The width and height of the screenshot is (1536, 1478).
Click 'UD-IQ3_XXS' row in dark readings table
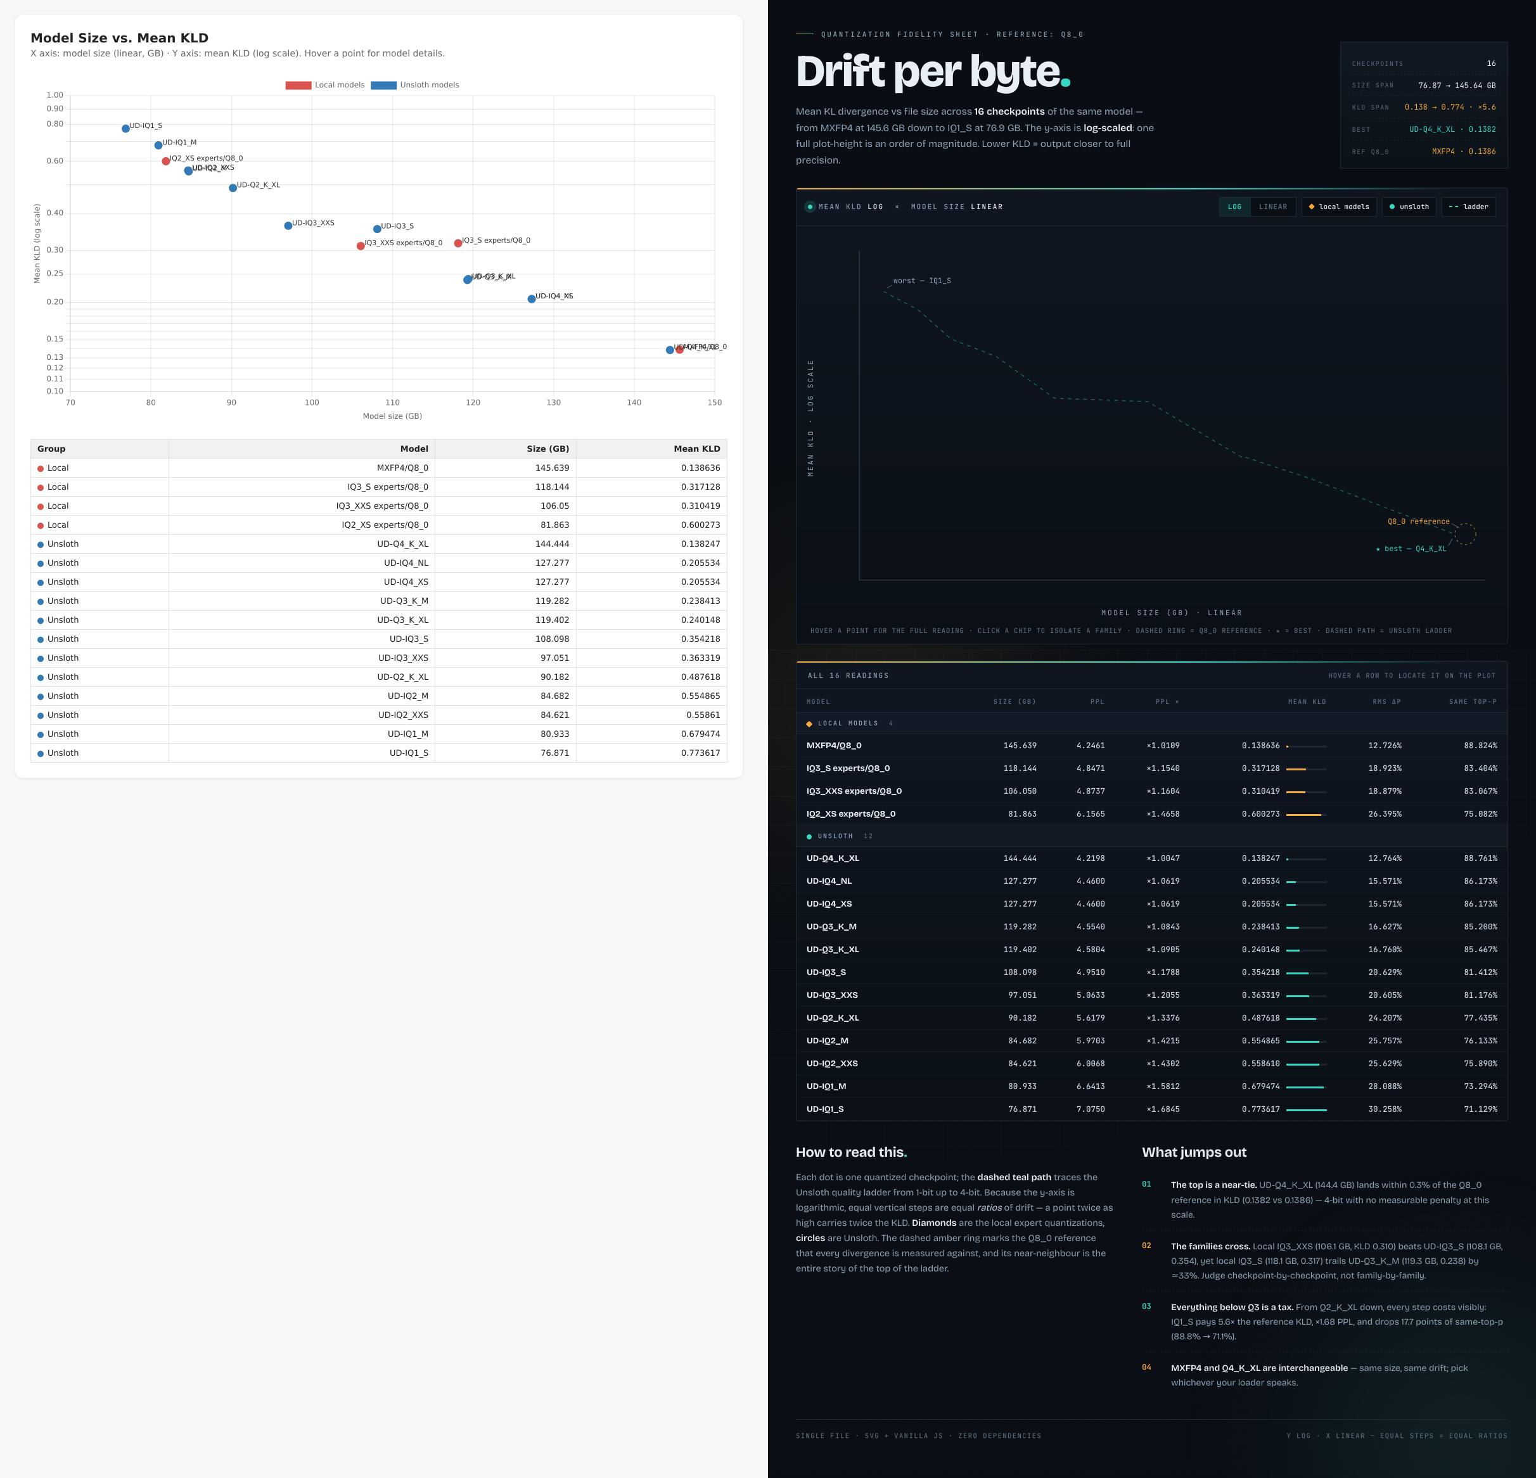click(x=1151, y=995)
